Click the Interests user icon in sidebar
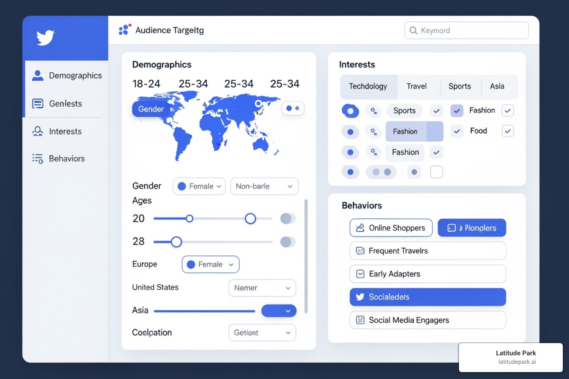Image resolution: width=569 pixels, height=379 pixels. pos(37,131)
